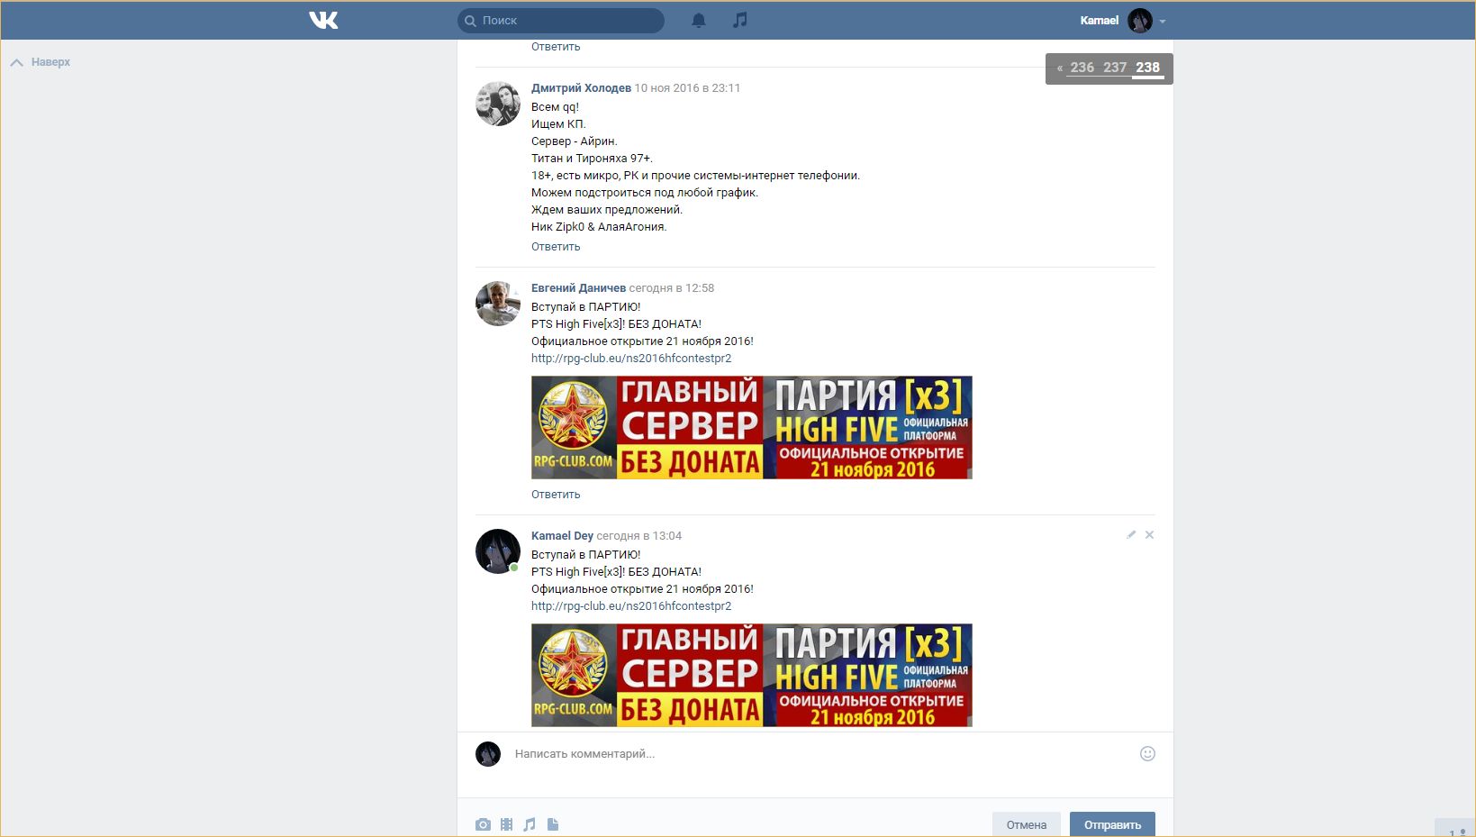Screen dimensions: 1476x837
Task: Jump to first pages with « arrow
Action: point(1060,68)
